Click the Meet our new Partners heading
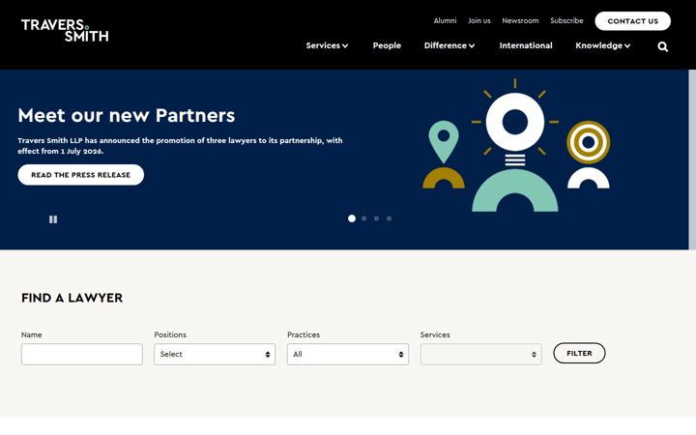The image size is (696, 435). (127, 115)
